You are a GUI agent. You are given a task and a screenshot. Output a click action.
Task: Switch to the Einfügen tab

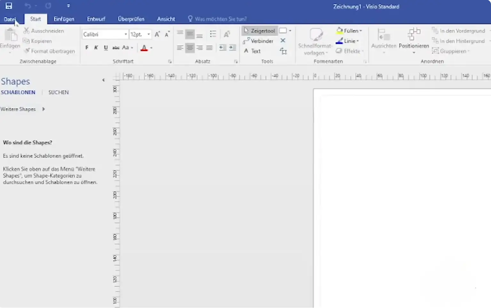[x=64, y=19]
